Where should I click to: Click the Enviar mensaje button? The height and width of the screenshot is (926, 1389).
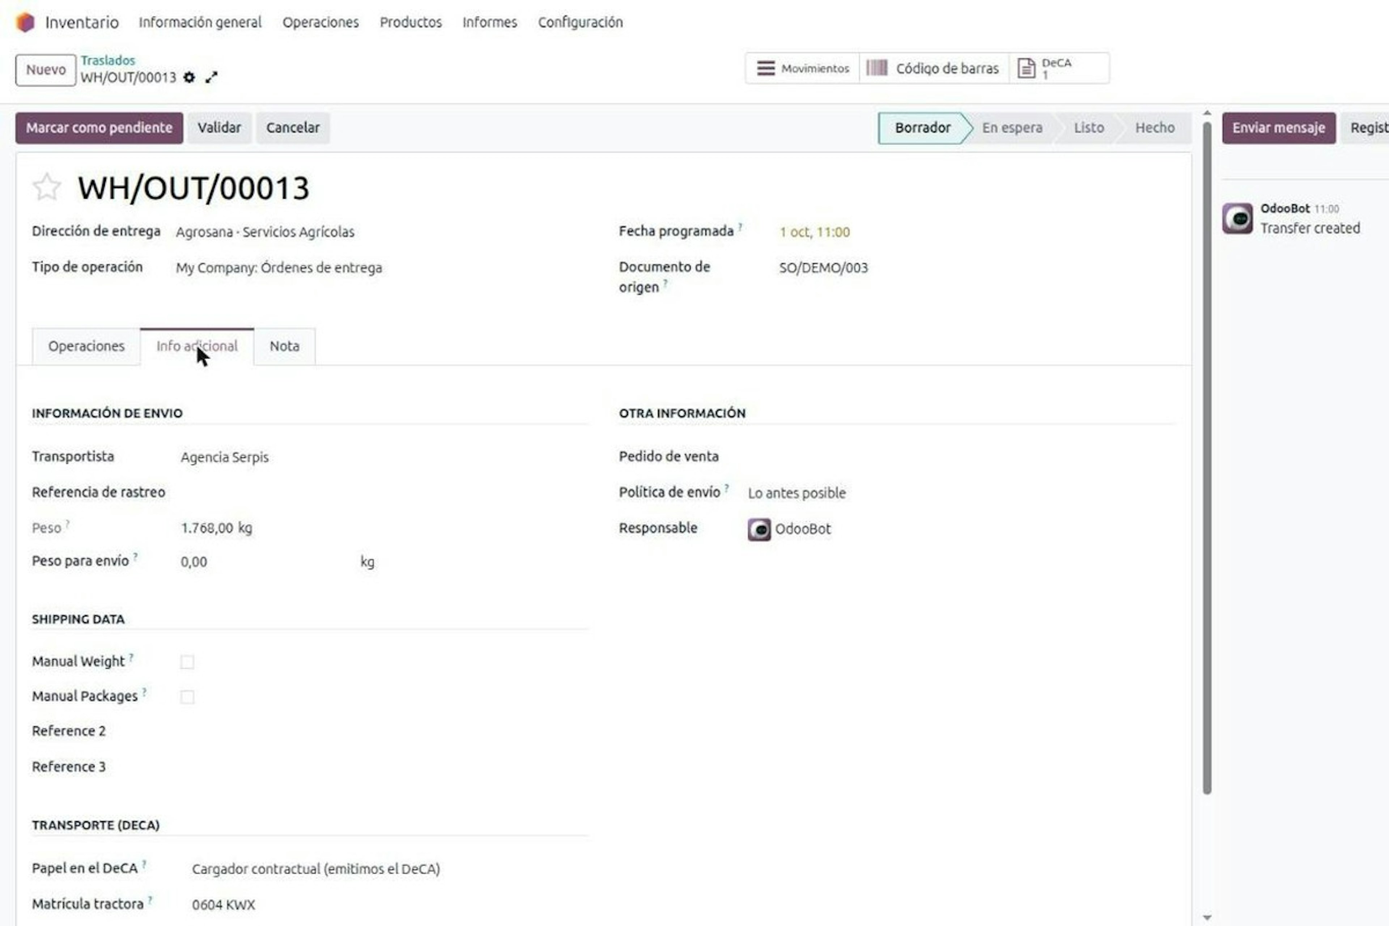click(1279, 128)
